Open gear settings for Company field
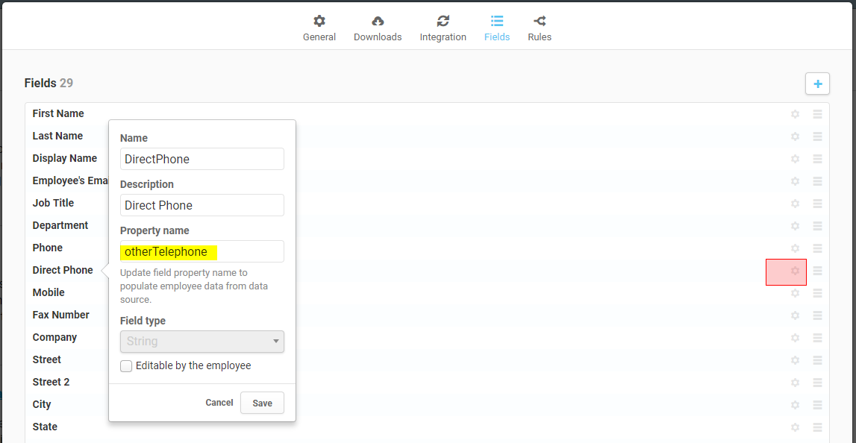The height and width of the screenshot is (443, 856). point(795,338)
